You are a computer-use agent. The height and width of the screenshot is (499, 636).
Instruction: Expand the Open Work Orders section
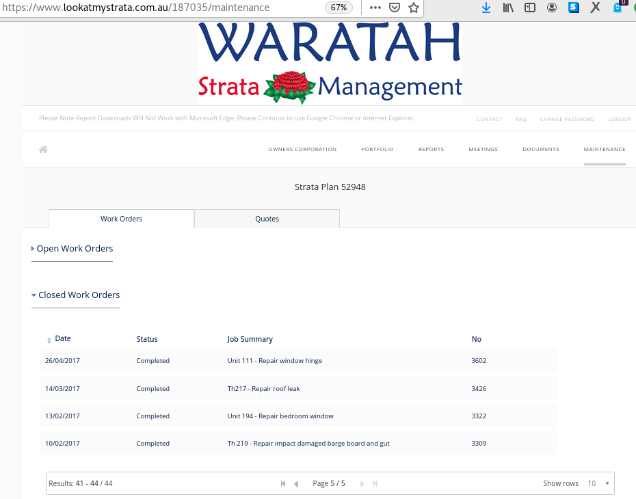(75, 249)
